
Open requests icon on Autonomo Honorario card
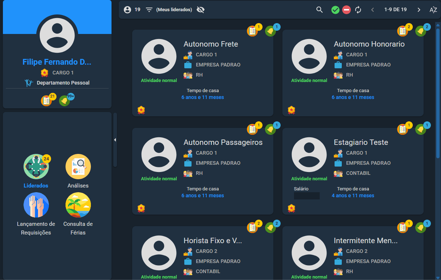click(403, 31)
